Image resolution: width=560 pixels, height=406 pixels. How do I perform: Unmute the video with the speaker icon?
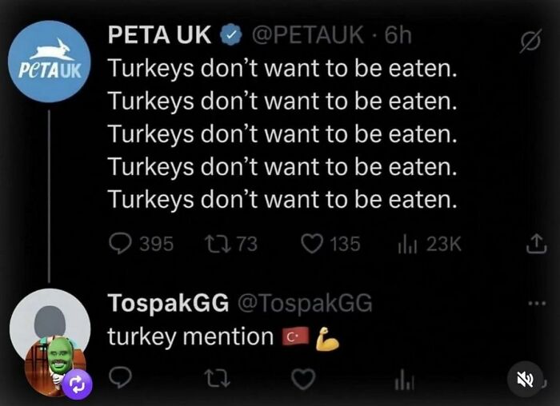[x=525, y=380]
